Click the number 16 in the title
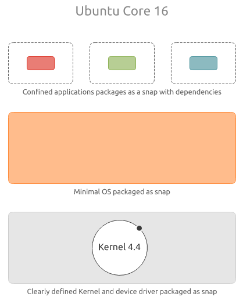The height and width of the screenshot is (304, 243). point(161,11)
